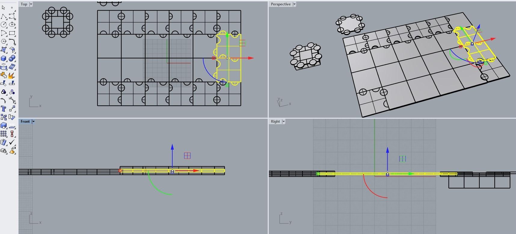Select the surface normals direction tool
The image size is (516, 234).
[12, 125]
